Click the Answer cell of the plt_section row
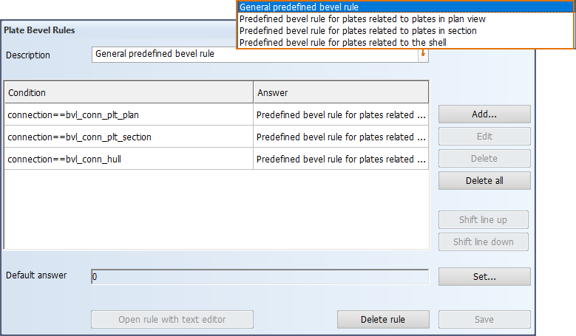The image size is (576, 336). (x=341, y=137)
